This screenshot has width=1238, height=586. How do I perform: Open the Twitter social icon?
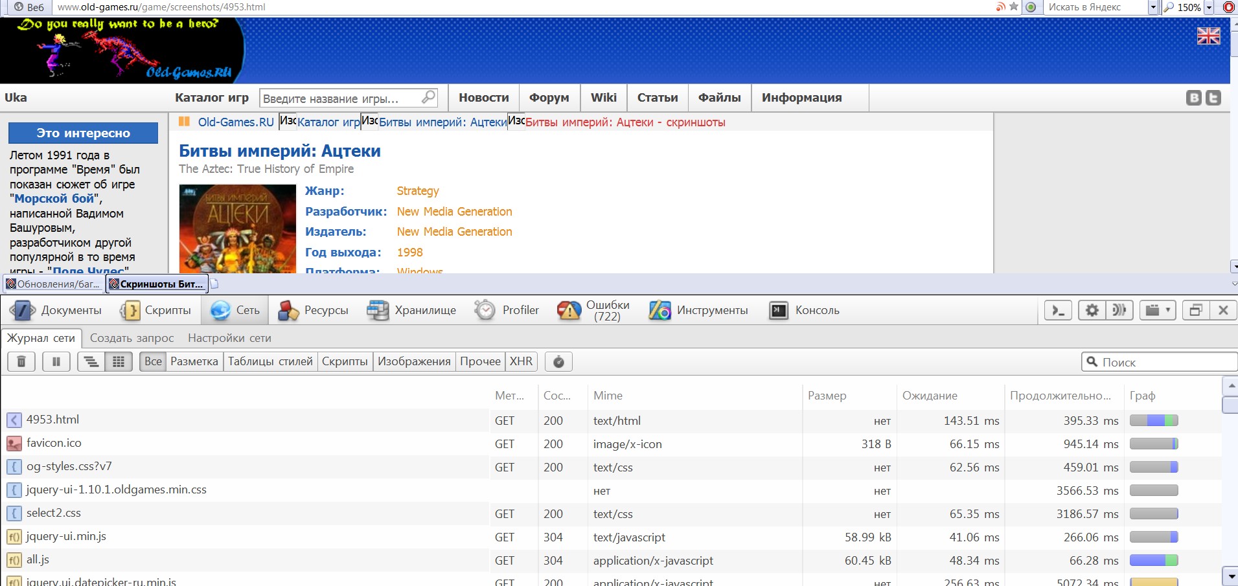pos(1213,98)
